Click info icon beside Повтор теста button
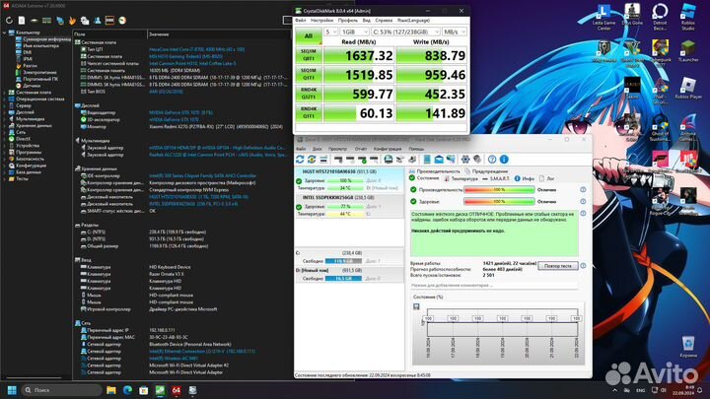Image resolution: width=710 pixels, height=399 pixels. pyautogui.click(x=583, y=266)
